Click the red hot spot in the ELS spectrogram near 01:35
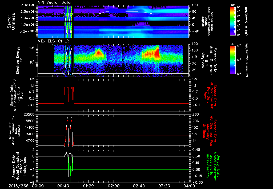Image resolution: width=273 pixels, height=189 pixels. coord(99,53)
